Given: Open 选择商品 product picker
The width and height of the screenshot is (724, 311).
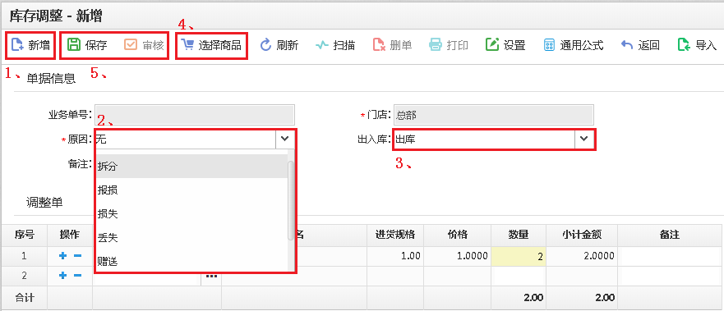Looking at the screenshot, I should 212,45.
